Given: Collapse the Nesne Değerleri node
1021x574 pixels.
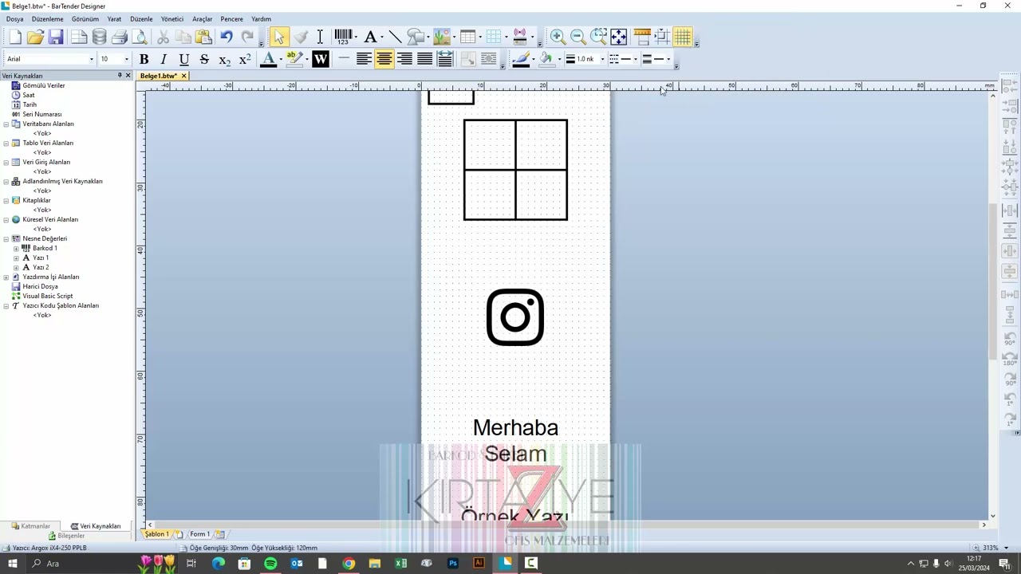Looking at the screenshot, I should pyautogui.click(x=6, y=238).
